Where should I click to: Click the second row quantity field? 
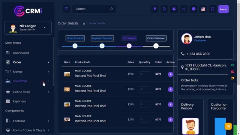(144, 89)
